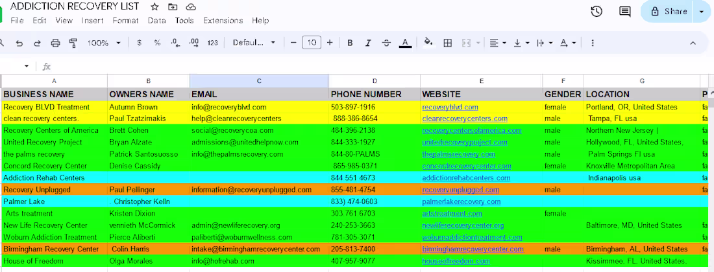Click into the formula bar
The height and width of the screenshot is (272, 714).
tap(382, 66)
